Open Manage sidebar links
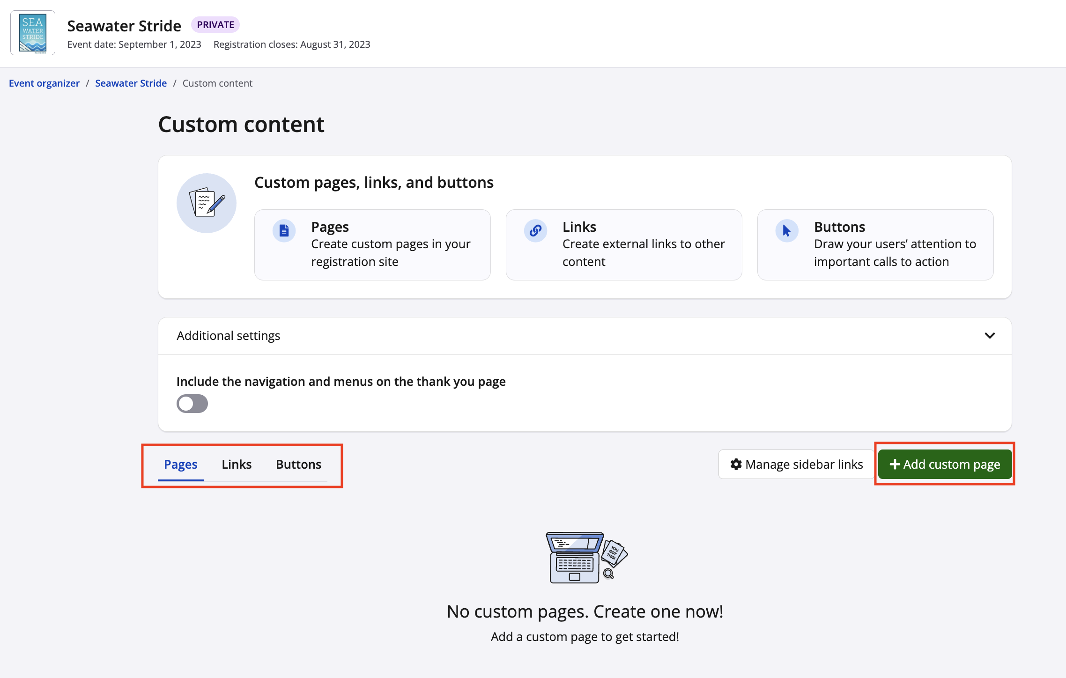 (x=796, y=464)
